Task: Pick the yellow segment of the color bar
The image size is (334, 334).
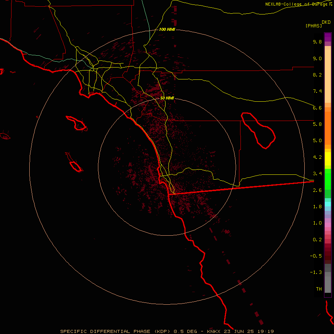Action: 328,159
